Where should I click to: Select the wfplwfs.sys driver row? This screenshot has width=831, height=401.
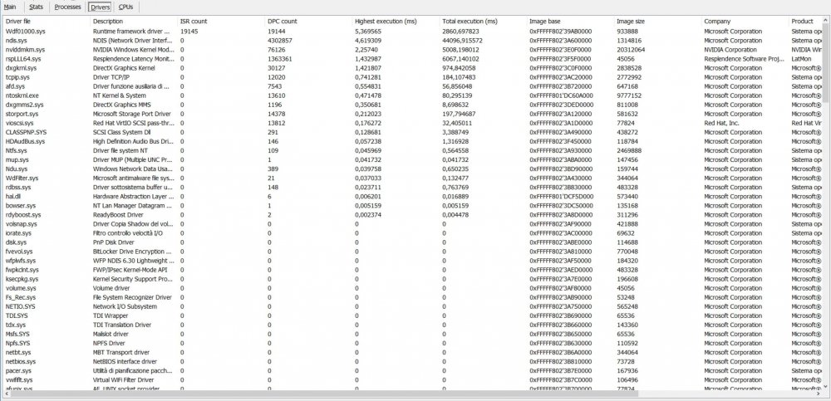coord(412,261)
